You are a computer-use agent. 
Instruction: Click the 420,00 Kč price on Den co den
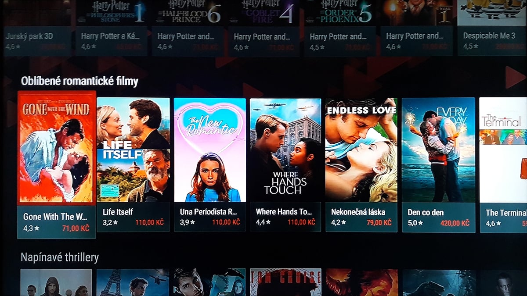tap(455, 223)
